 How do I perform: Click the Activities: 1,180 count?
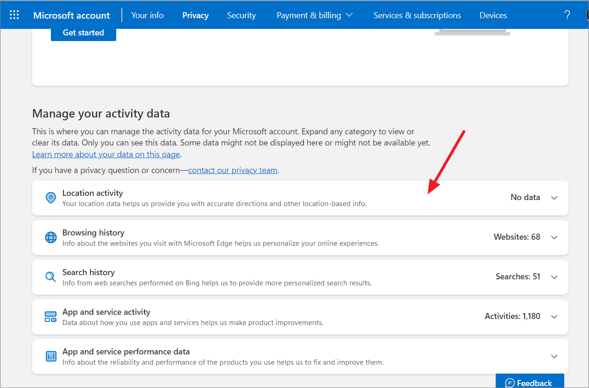click(512, 316)
